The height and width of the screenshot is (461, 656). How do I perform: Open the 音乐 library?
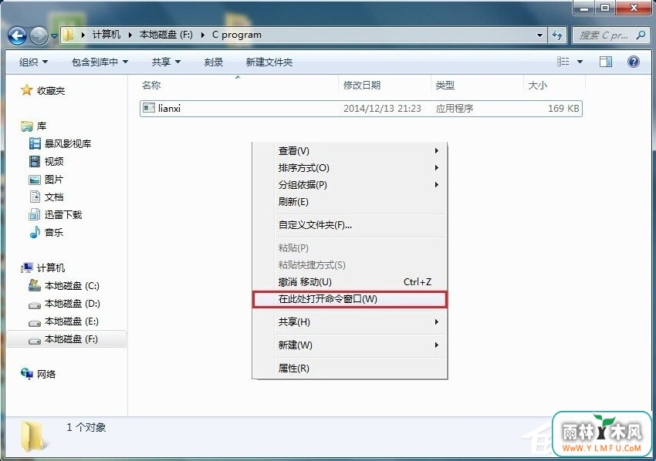click(46, 232)
